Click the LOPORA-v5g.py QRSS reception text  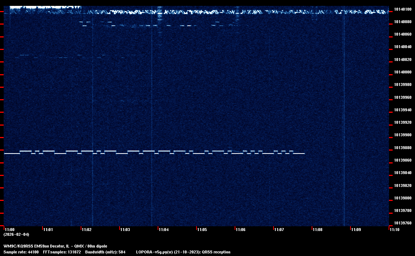[183, 252]
